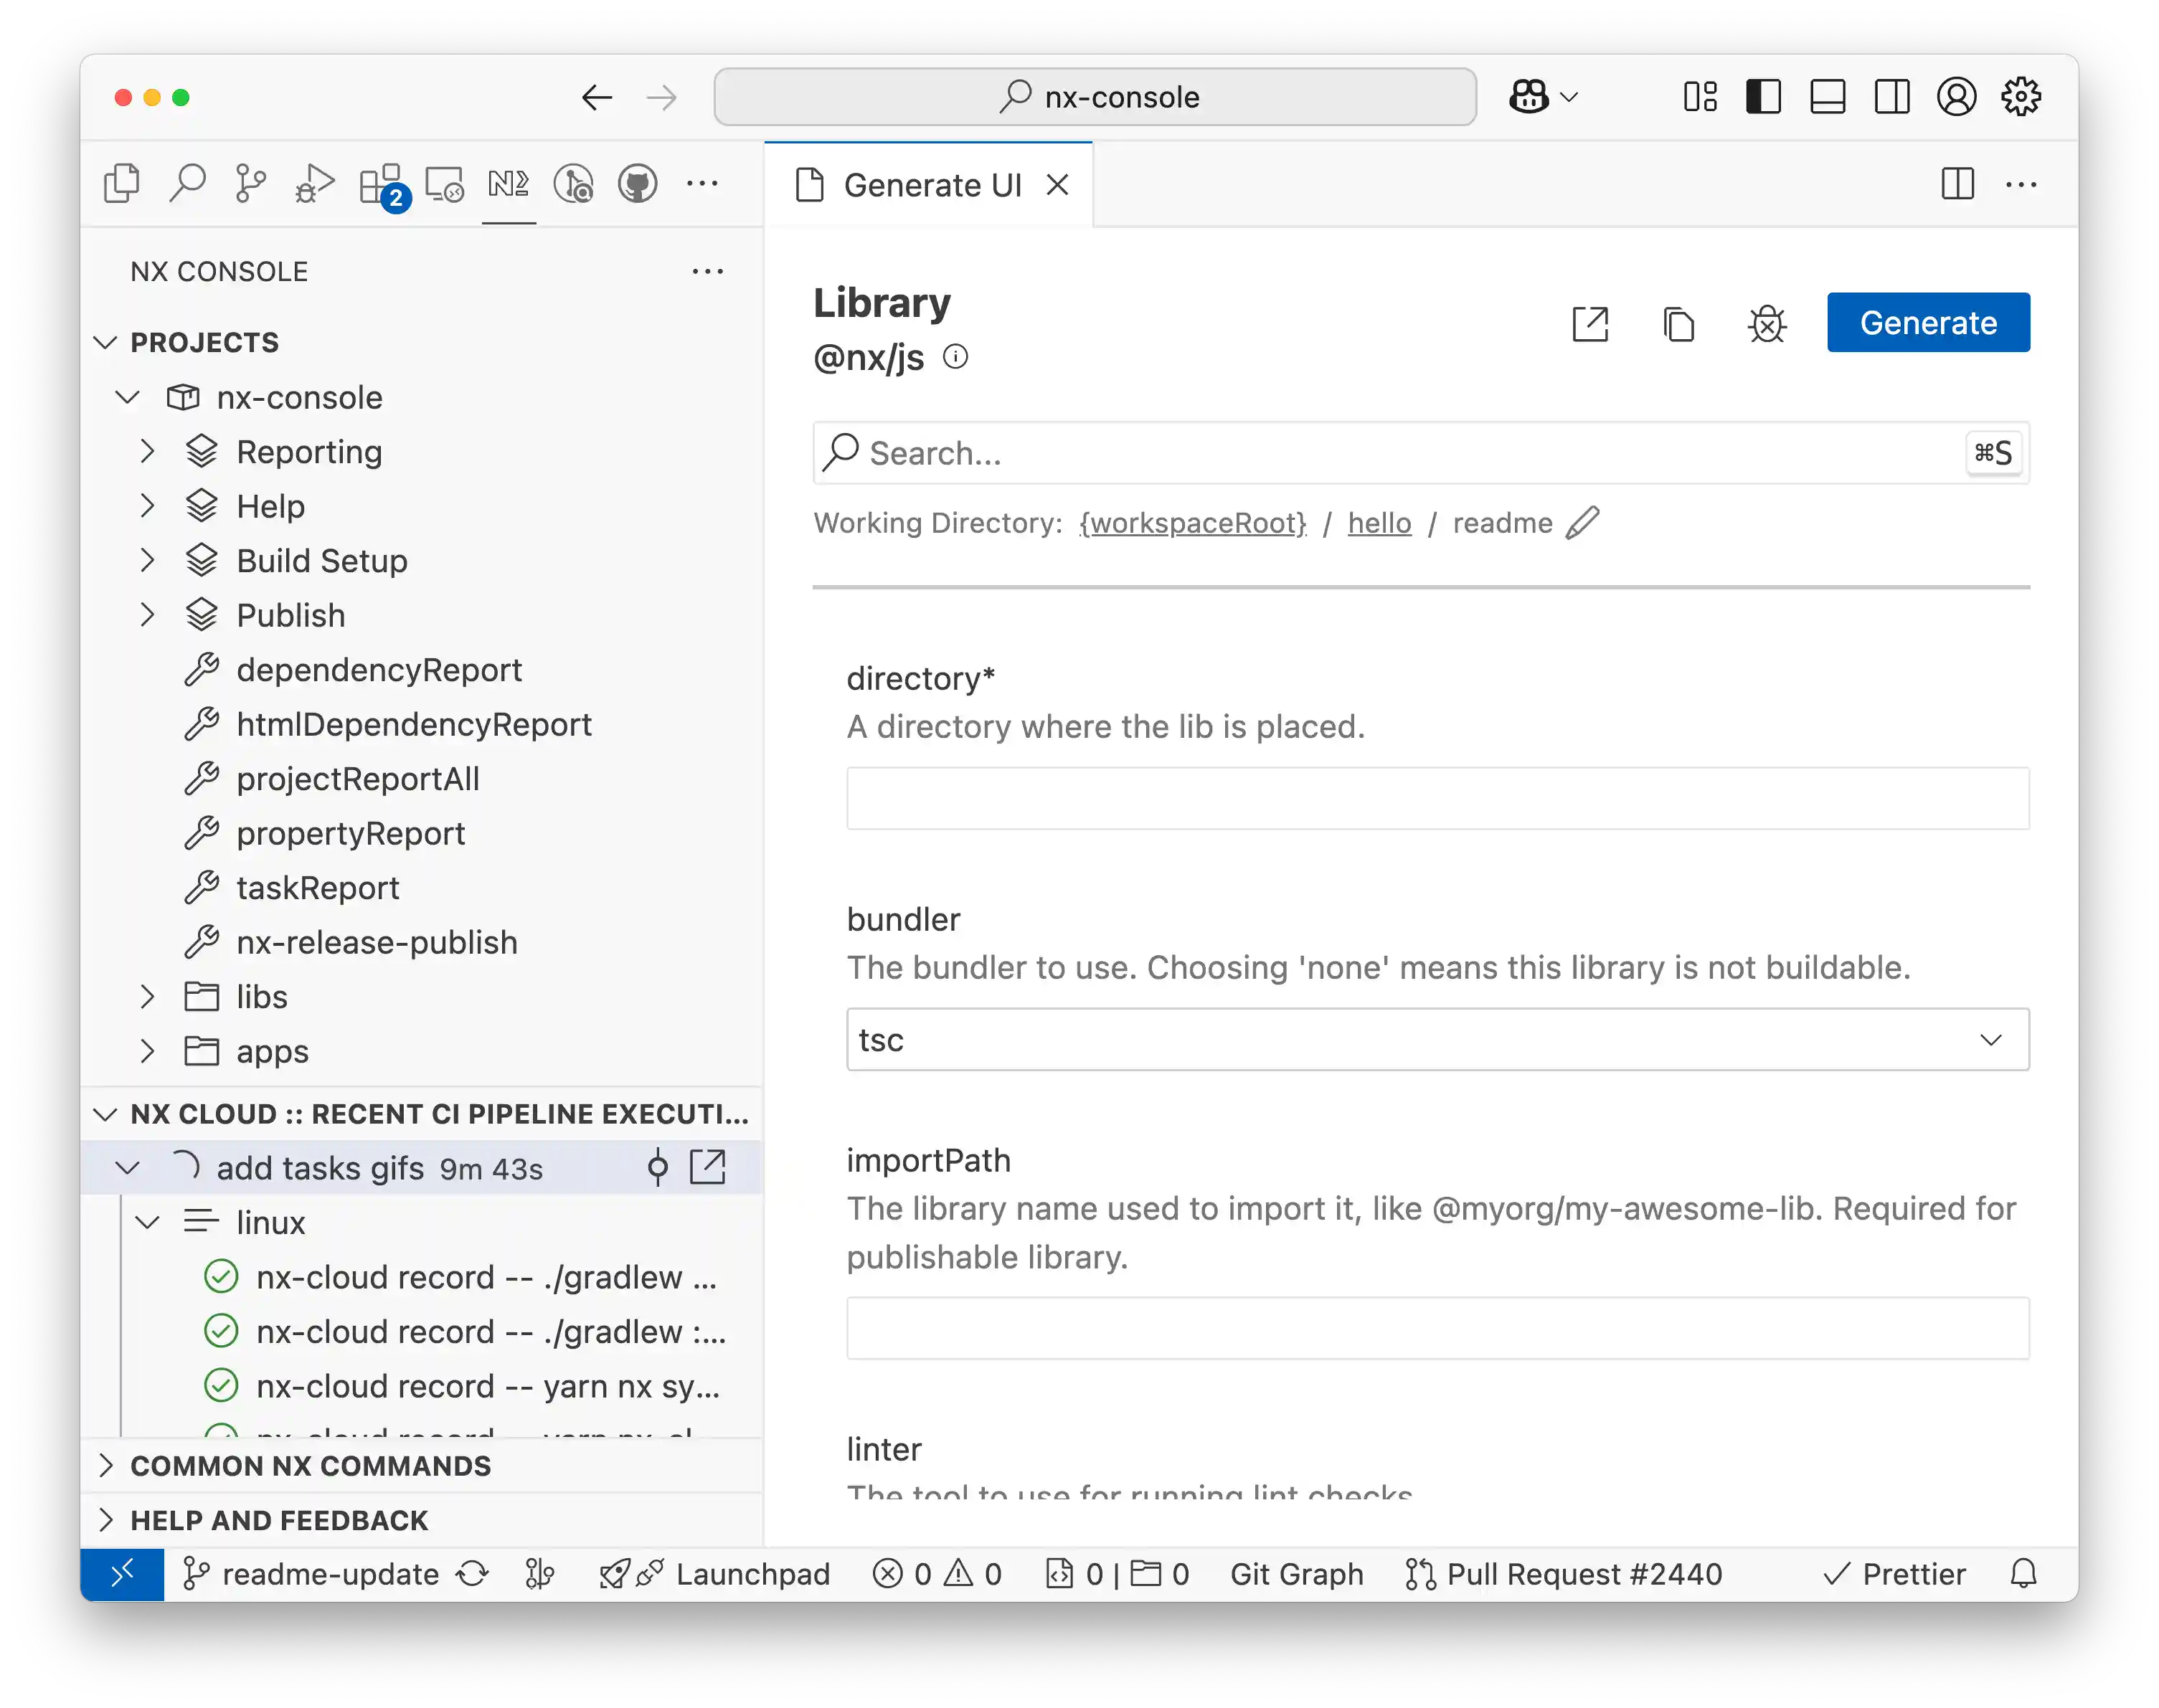
Task: Click the {workspaceRoot} link in working directory
Action: pos(1193,523)
